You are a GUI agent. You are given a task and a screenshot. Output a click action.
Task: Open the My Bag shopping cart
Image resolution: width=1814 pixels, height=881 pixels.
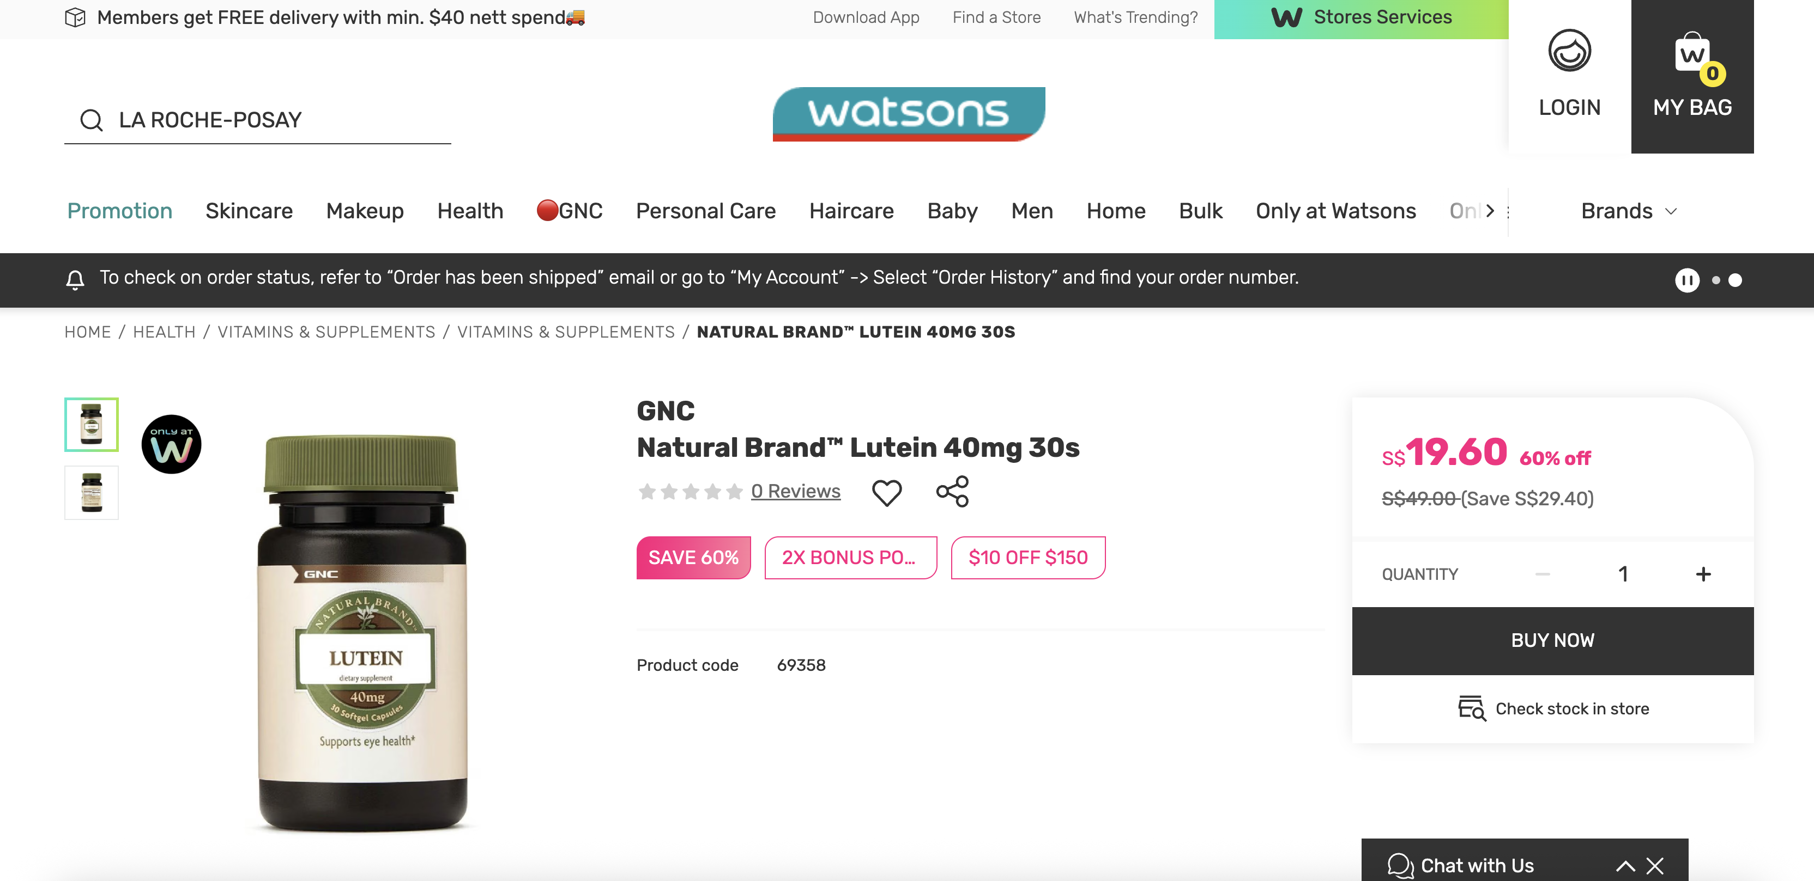coord(1691,75)
